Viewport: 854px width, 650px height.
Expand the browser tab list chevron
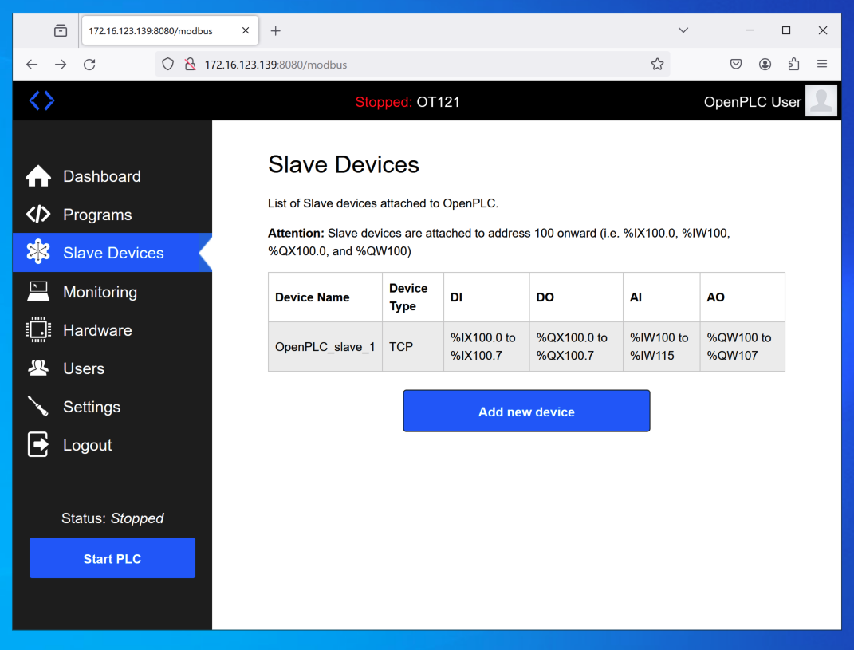click(x=683, y=30)
